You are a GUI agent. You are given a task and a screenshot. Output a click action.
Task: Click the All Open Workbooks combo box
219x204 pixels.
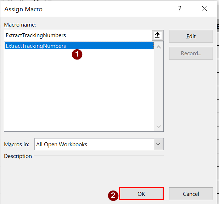point(94,144)
